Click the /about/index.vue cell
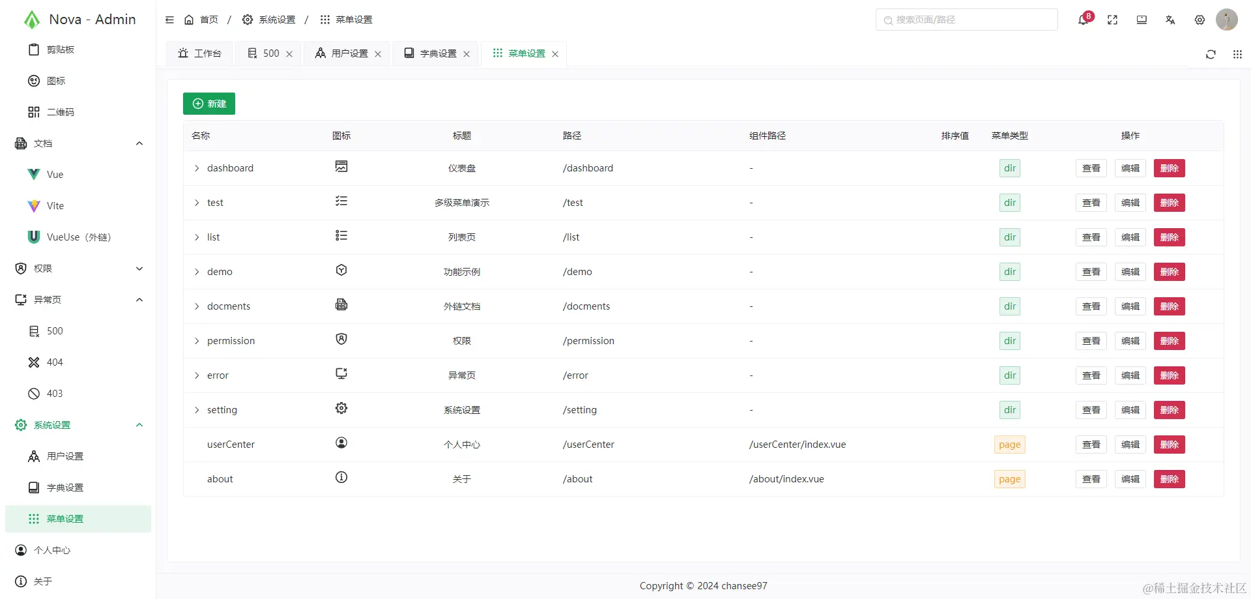Screen dimensions: 1251x599 point(786,479)
